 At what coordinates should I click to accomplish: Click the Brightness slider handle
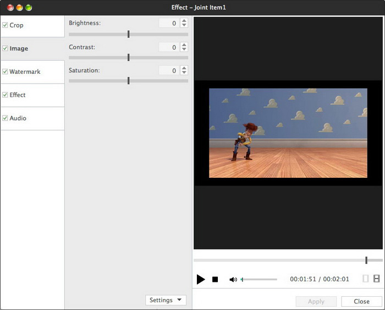pyautogui.click(x=128, y=34)
